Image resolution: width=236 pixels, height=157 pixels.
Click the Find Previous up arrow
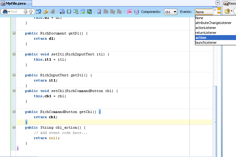(31, 12)
